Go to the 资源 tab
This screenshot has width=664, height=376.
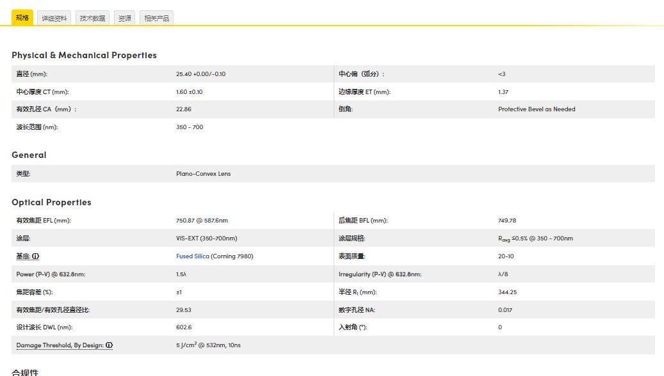point(125,19)
